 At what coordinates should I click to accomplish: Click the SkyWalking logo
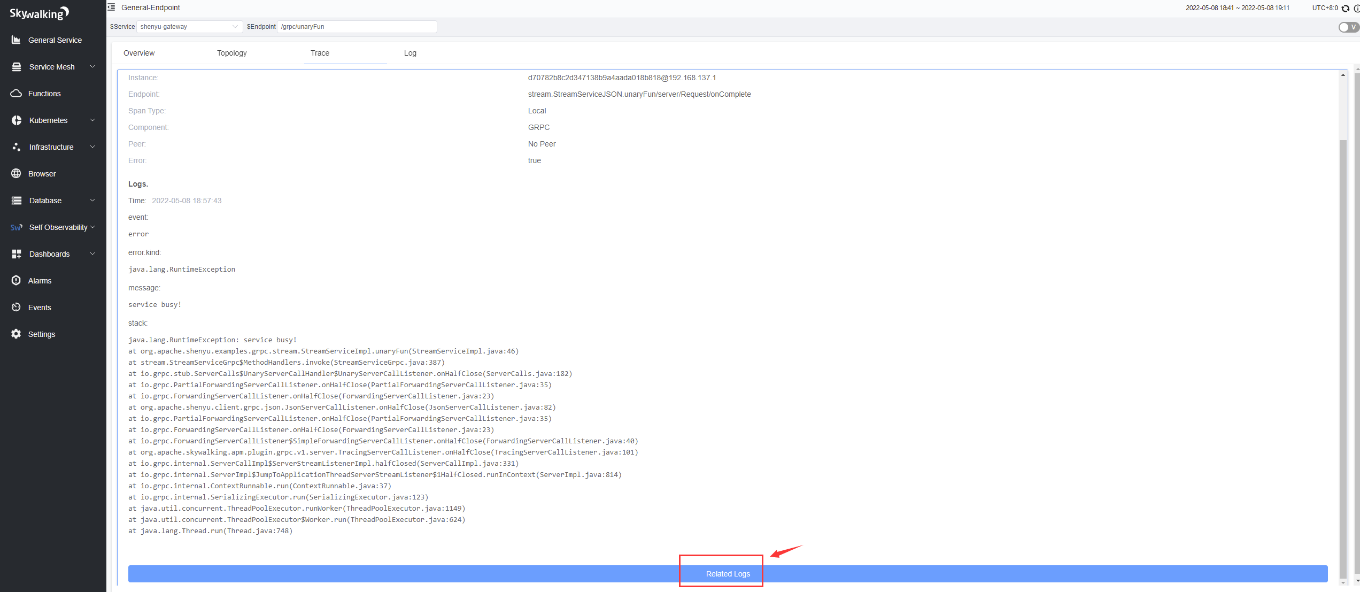(x=39, y=13)
